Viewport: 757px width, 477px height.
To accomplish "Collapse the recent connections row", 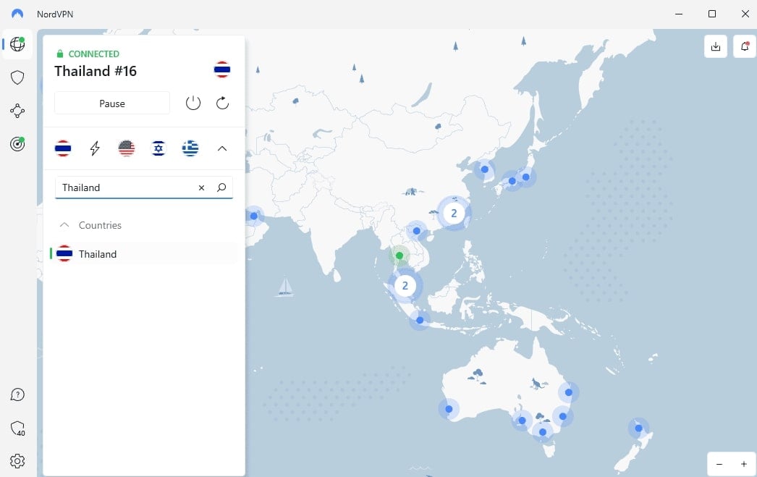I will [x=222, y=148].
